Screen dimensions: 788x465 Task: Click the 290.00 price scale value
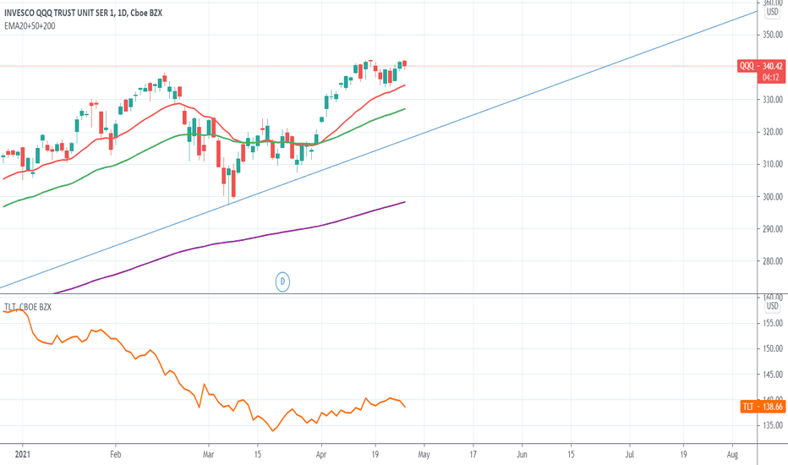772,229
